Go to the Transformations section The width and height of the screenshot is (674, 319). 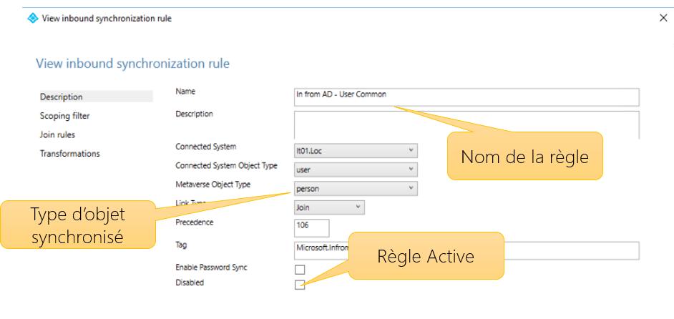pyautogui.click(x=70, y=154)
